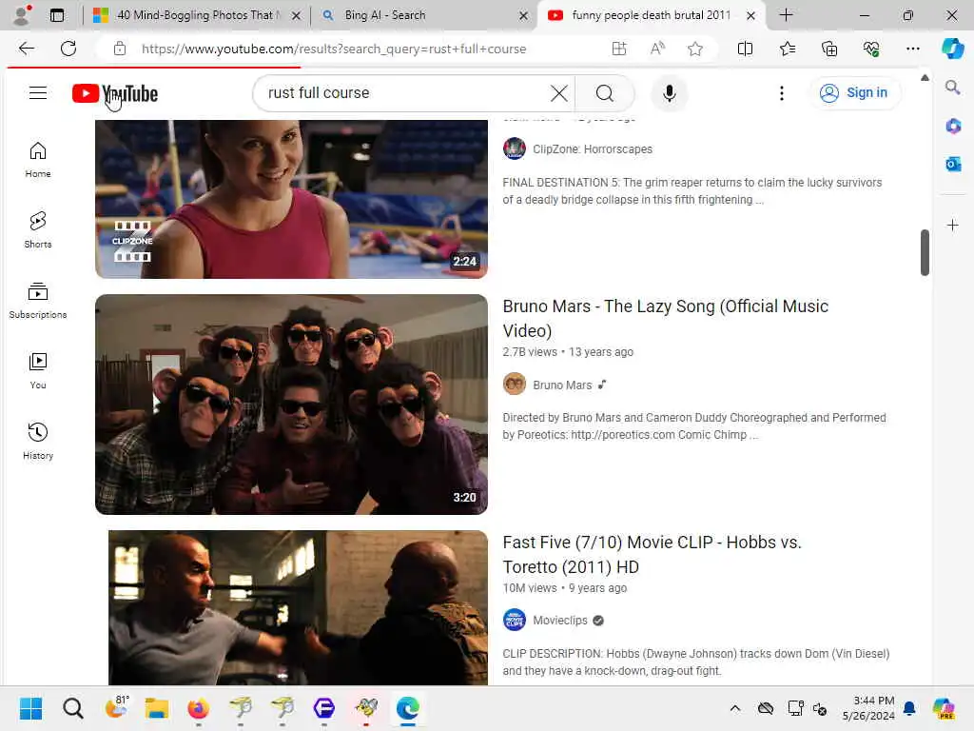Open Edge sidebar search icon
974x731 pixels.
pos(952,88)
